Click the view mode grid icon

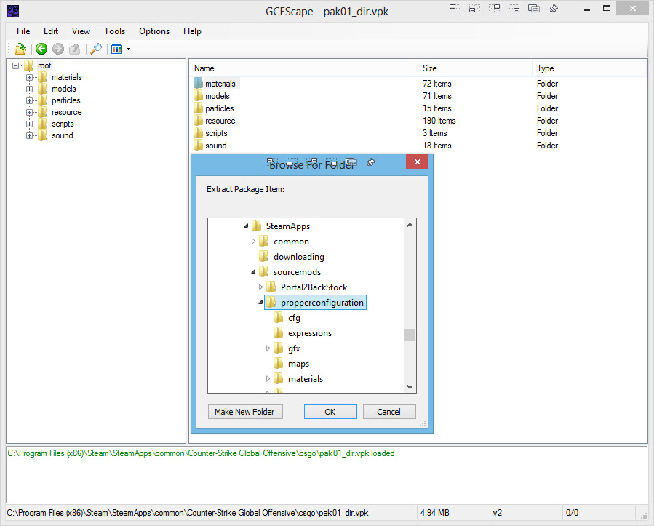pyautogui.click(x=117, y=49)
